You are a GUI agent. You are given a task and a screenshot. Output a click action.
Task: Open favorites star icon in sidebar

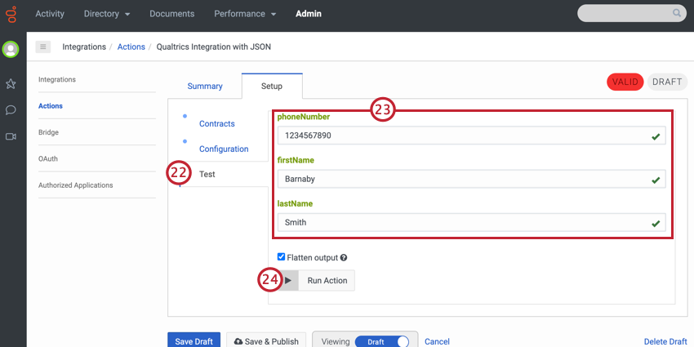pyautogui.click(x=11, y=83)
